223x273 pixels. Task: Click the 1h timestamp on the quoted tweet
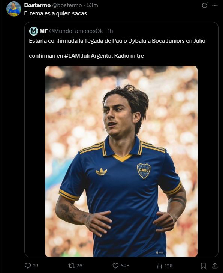click(x=110, y=31)
